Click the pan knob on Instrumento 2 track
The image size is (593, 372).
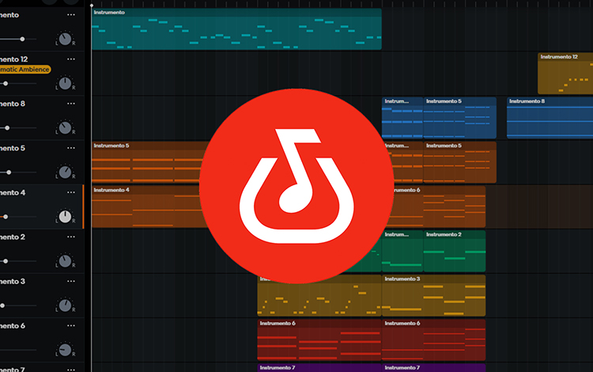pos(65,260)
